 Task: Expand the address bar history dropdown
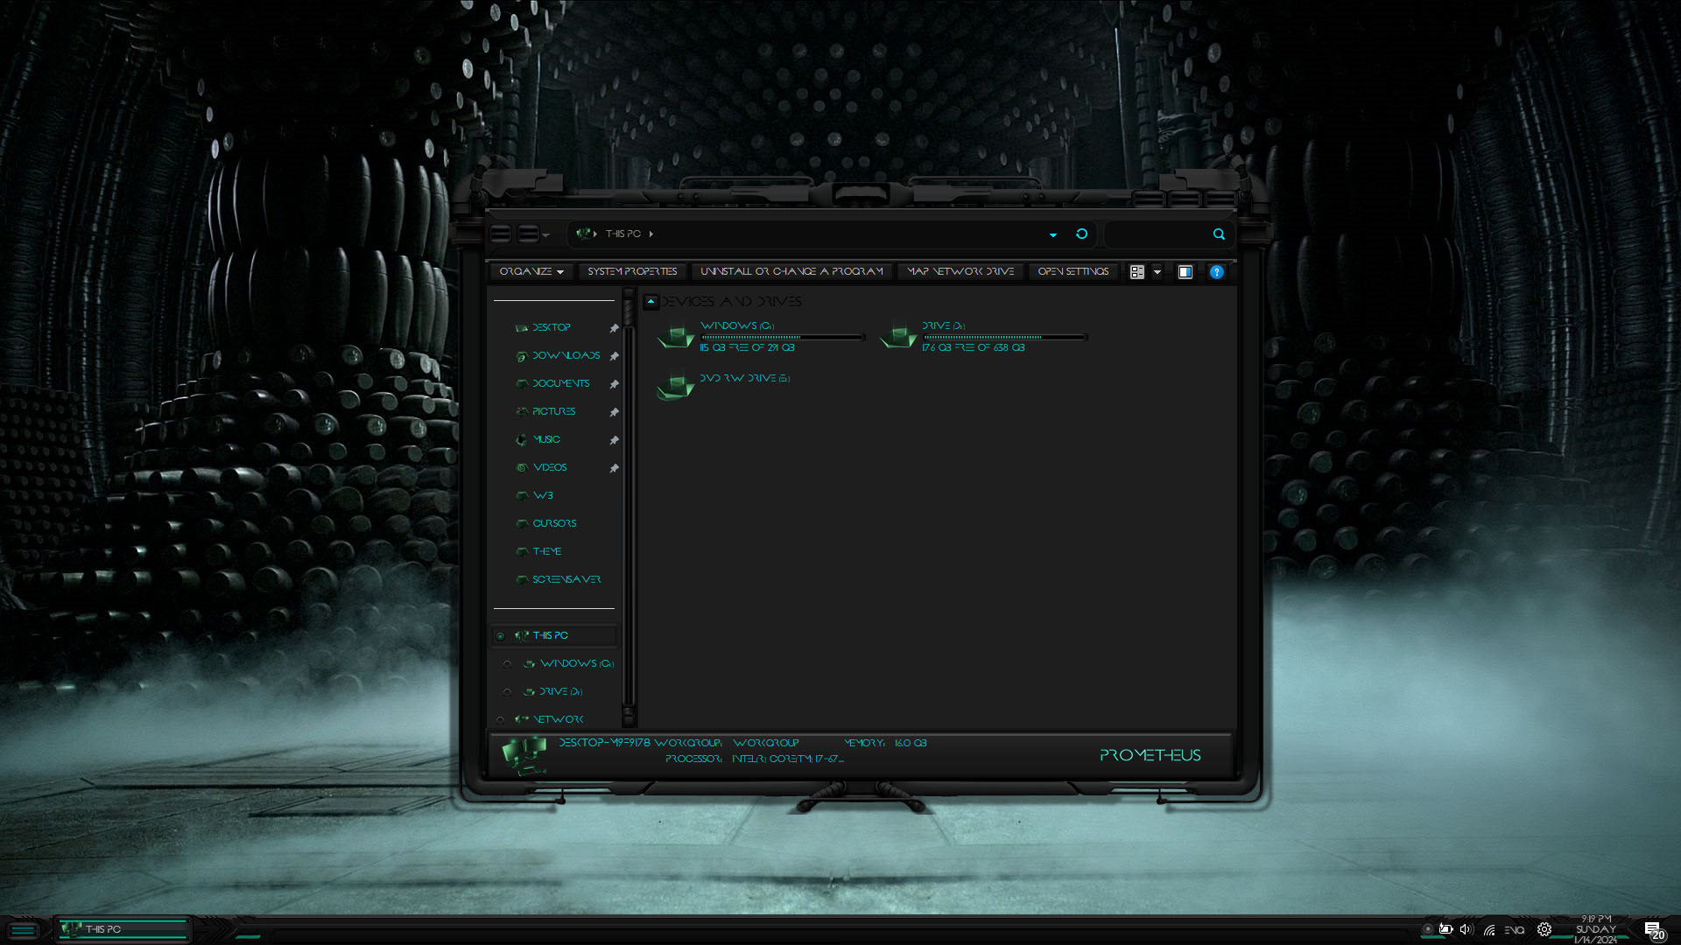click(1053, 234)
